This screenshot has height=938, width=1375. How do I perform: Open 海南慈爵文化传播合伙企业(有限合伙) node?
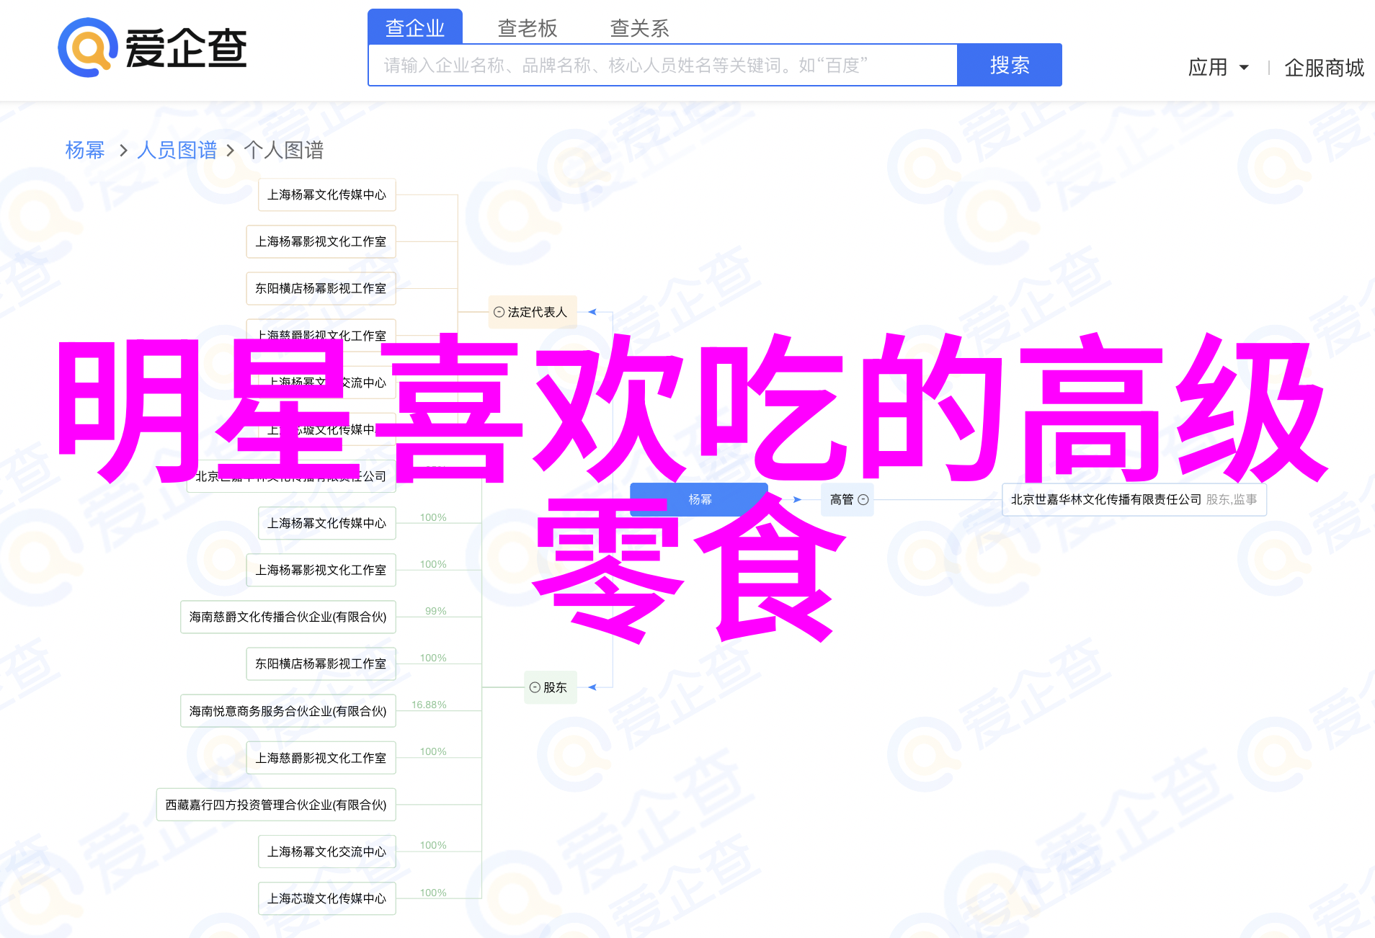coord(288,617)
